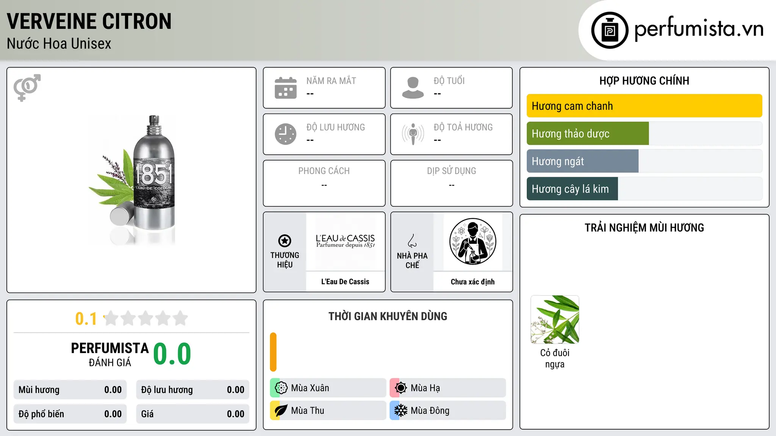Click the Mùi hương score row
Viewport: 776px width, 436px height.
(70, 390)
